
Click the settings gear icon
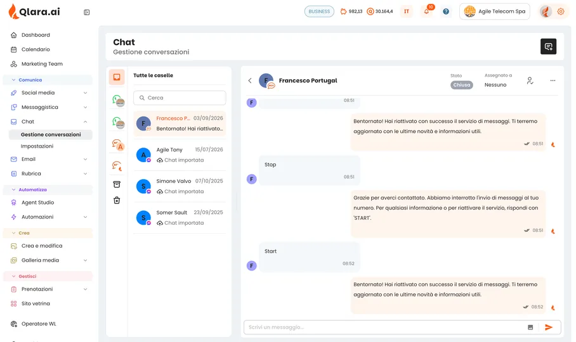[x=561, y=11]
